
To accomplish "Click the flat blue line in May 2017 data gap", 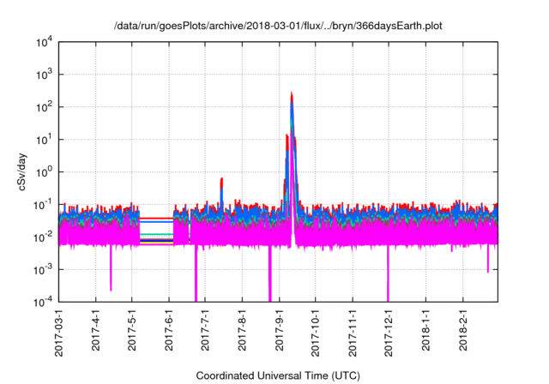I will point(156,222).
